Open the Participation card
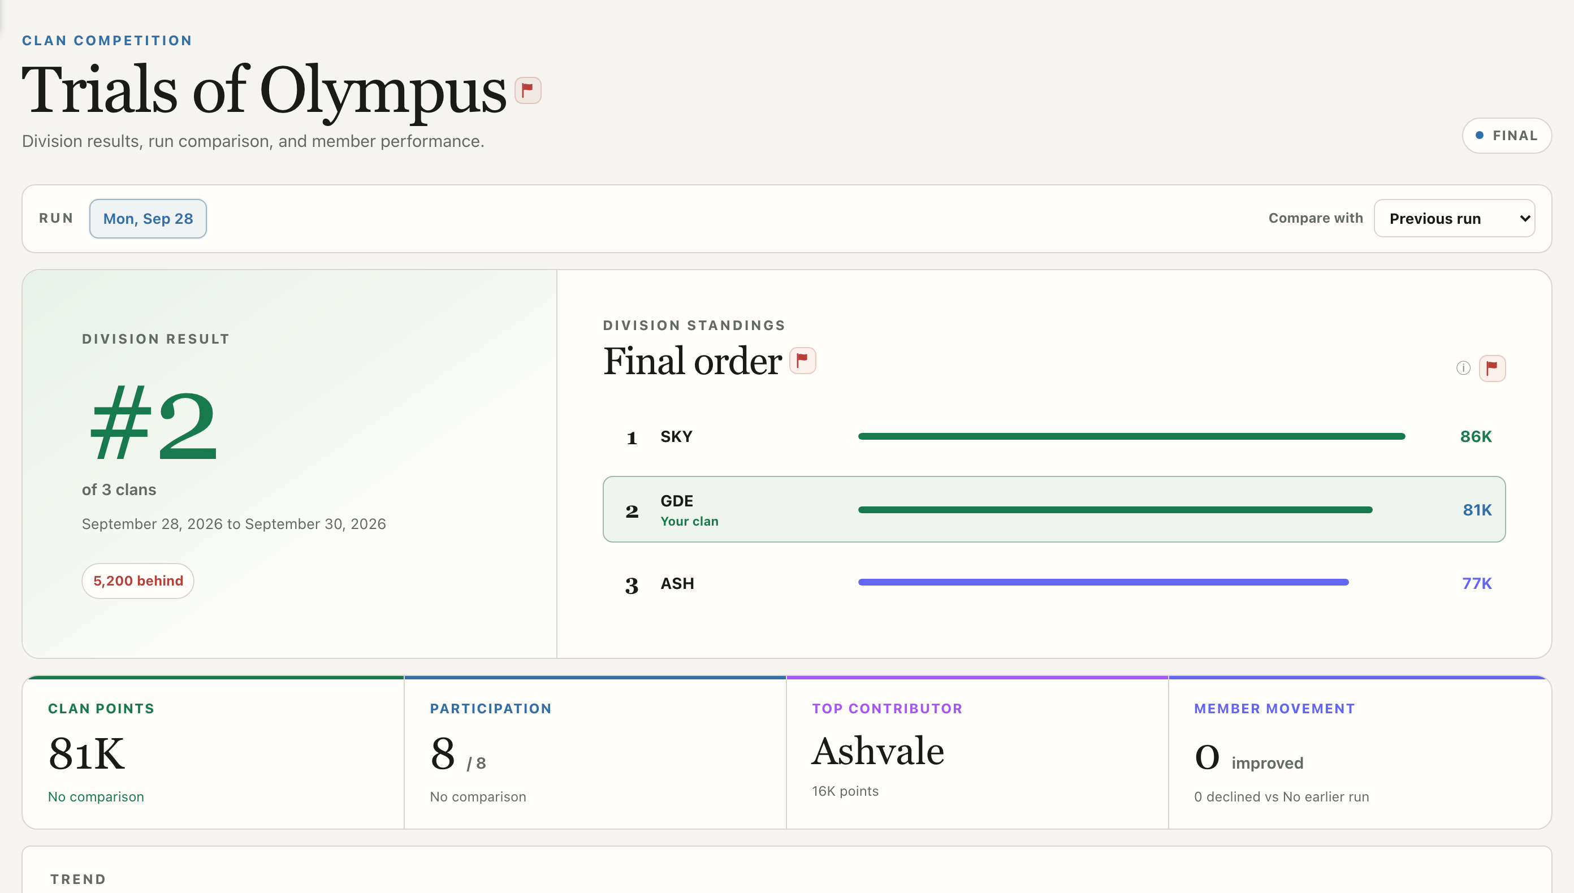Viewport: 1574px width, 893px height. 595,752
